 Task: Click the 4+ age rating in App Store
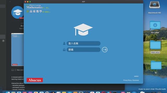[22, 26]
